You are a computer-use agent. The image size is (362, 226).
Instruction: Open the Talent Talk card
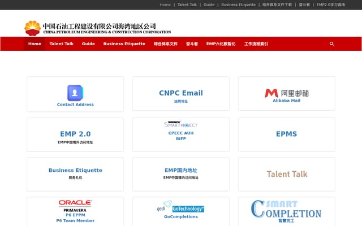pos(287,174)
